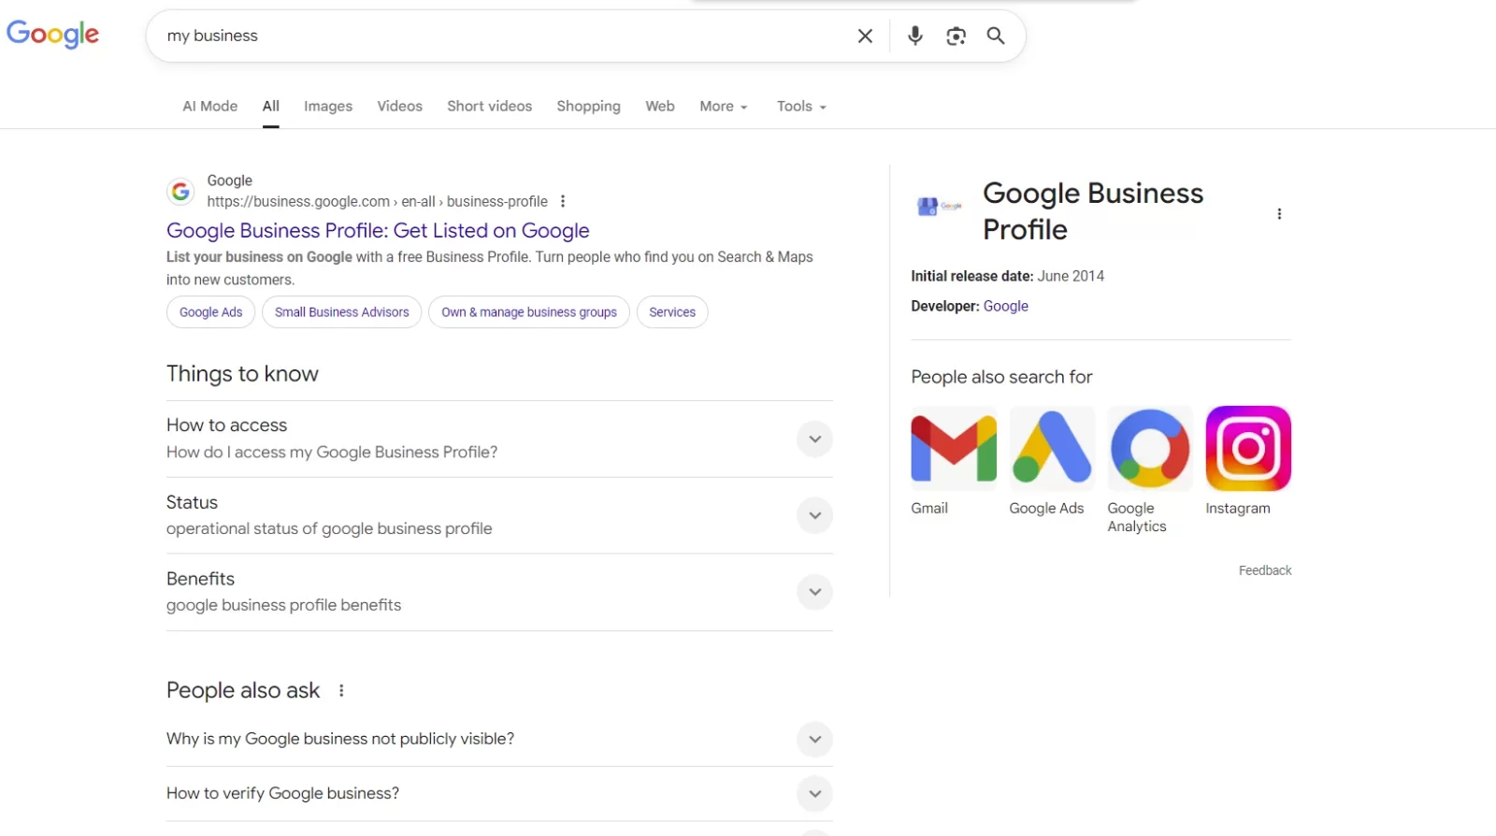Switch to the AI Mode tab
1496x836 pixels.
(x=209, y=107)
